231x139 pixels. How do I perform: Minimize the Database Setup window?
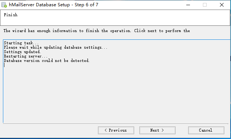point(188,5)
